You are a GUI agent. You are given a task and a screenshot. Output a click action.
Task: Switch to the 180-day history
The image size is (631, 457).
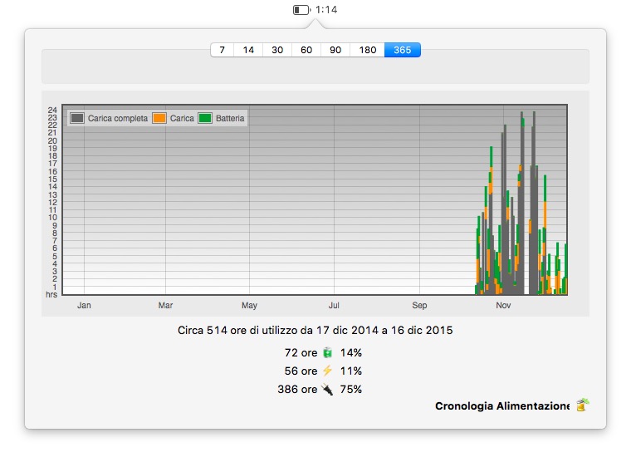[x=367, y=50]
